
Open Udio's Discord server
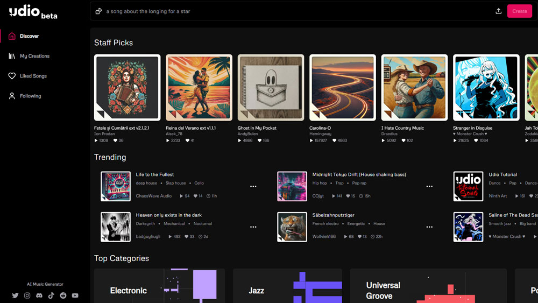(x=39, y=295)
